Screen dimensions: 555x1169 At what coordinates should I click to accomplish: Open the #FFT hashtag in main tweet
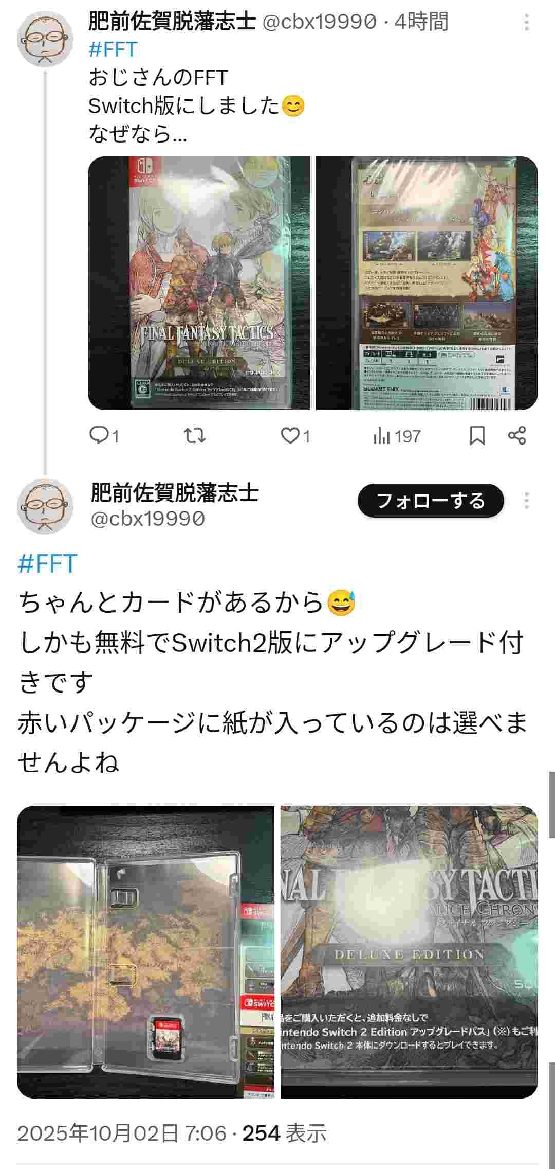[48, 563]
